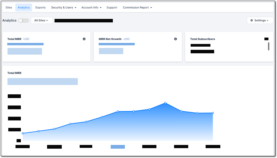
Task: Open the All Sites dropdown
Action: 42,20
